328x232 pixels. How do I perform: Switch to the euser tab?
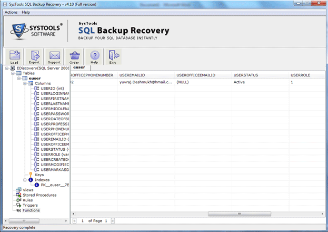click(79, 67)
